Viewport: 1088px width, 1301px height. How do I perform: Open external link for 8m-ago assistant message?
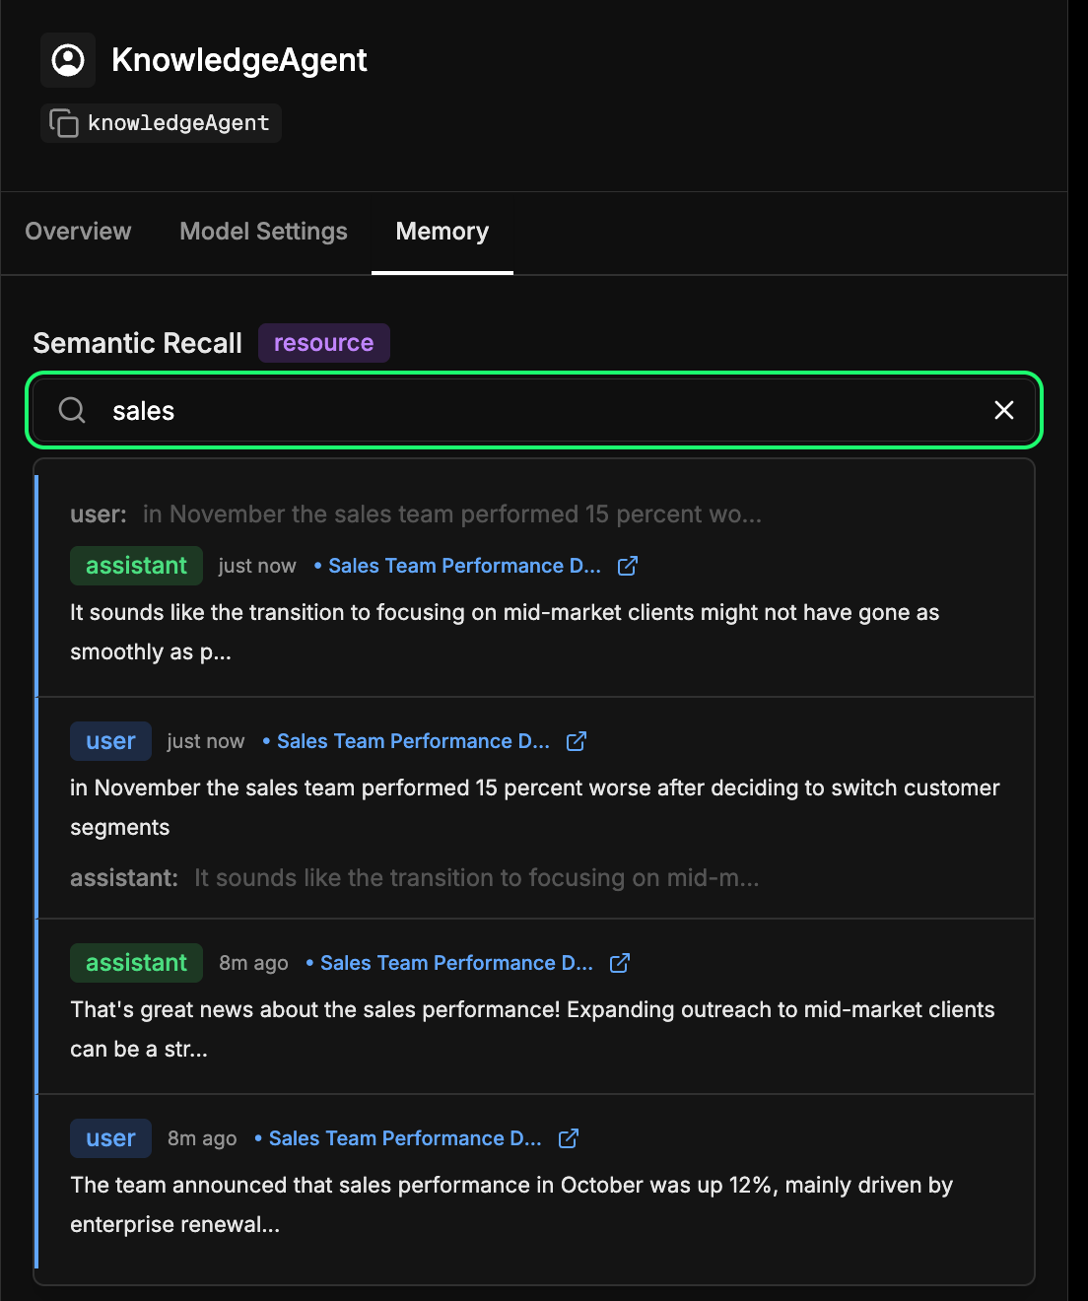(x=619, y=963)
